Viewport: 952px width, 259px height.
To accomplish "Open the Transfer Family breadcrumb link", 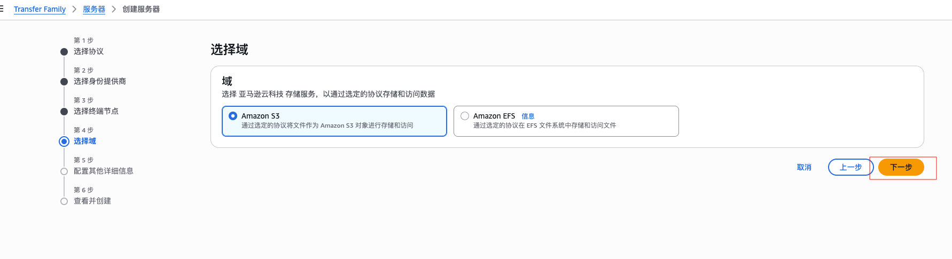I will coord(40,9).
